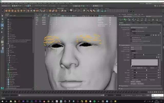Expand the Log section
Screen dimensions: 164x103
pyautogui.click(x=119, y=89)
